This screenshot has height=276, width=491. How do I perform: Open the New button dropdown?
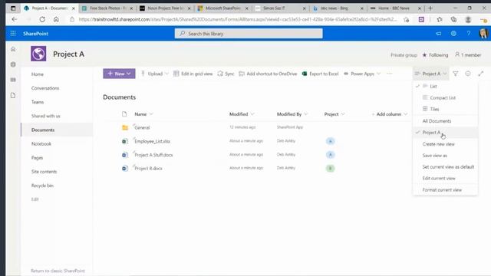[120, 74]
